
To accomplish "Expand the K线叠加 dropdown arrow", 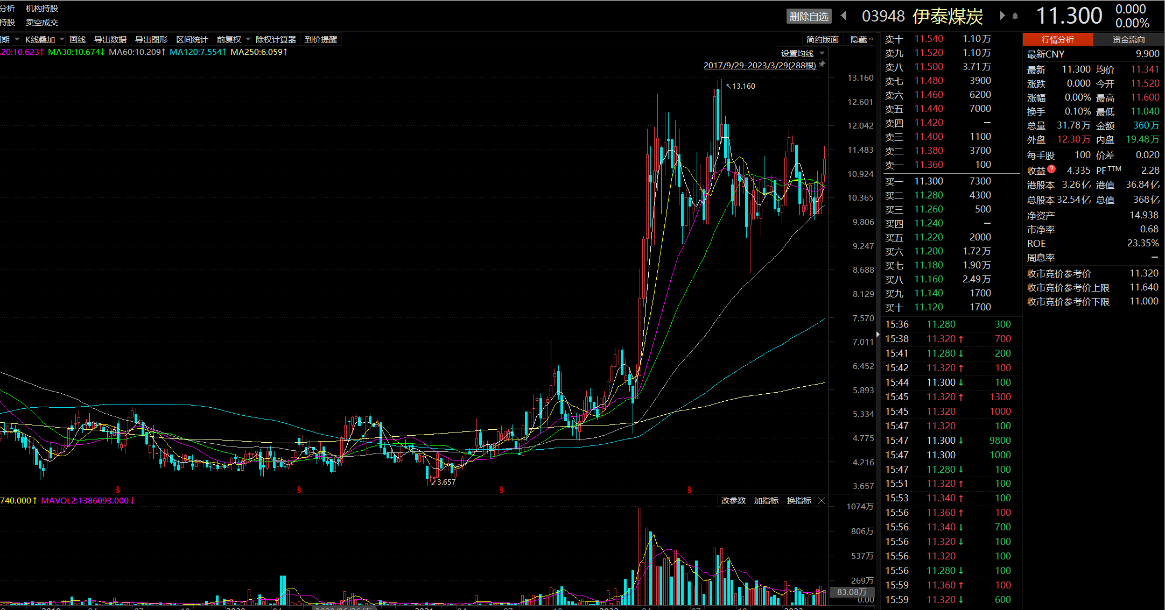I will click(62, 39).
